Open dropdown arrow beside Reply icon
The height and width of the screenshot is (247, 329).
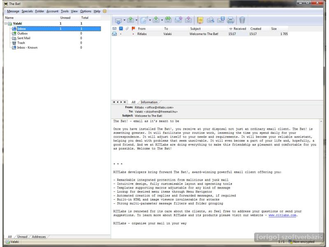162,20
